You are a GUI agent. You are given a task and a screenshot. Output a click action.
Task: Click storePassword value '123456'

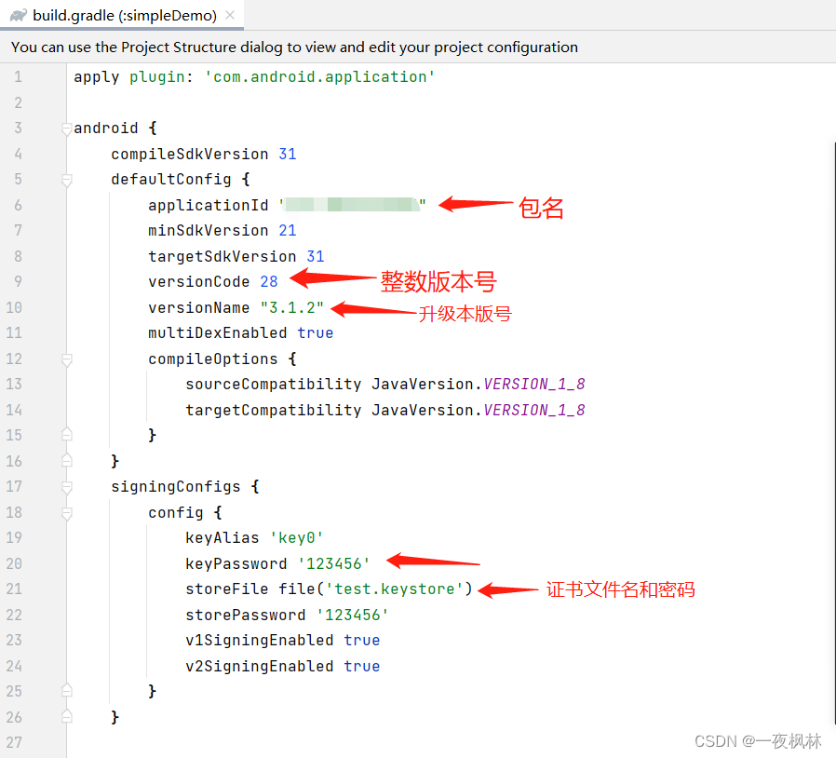(x=353, y=615)
